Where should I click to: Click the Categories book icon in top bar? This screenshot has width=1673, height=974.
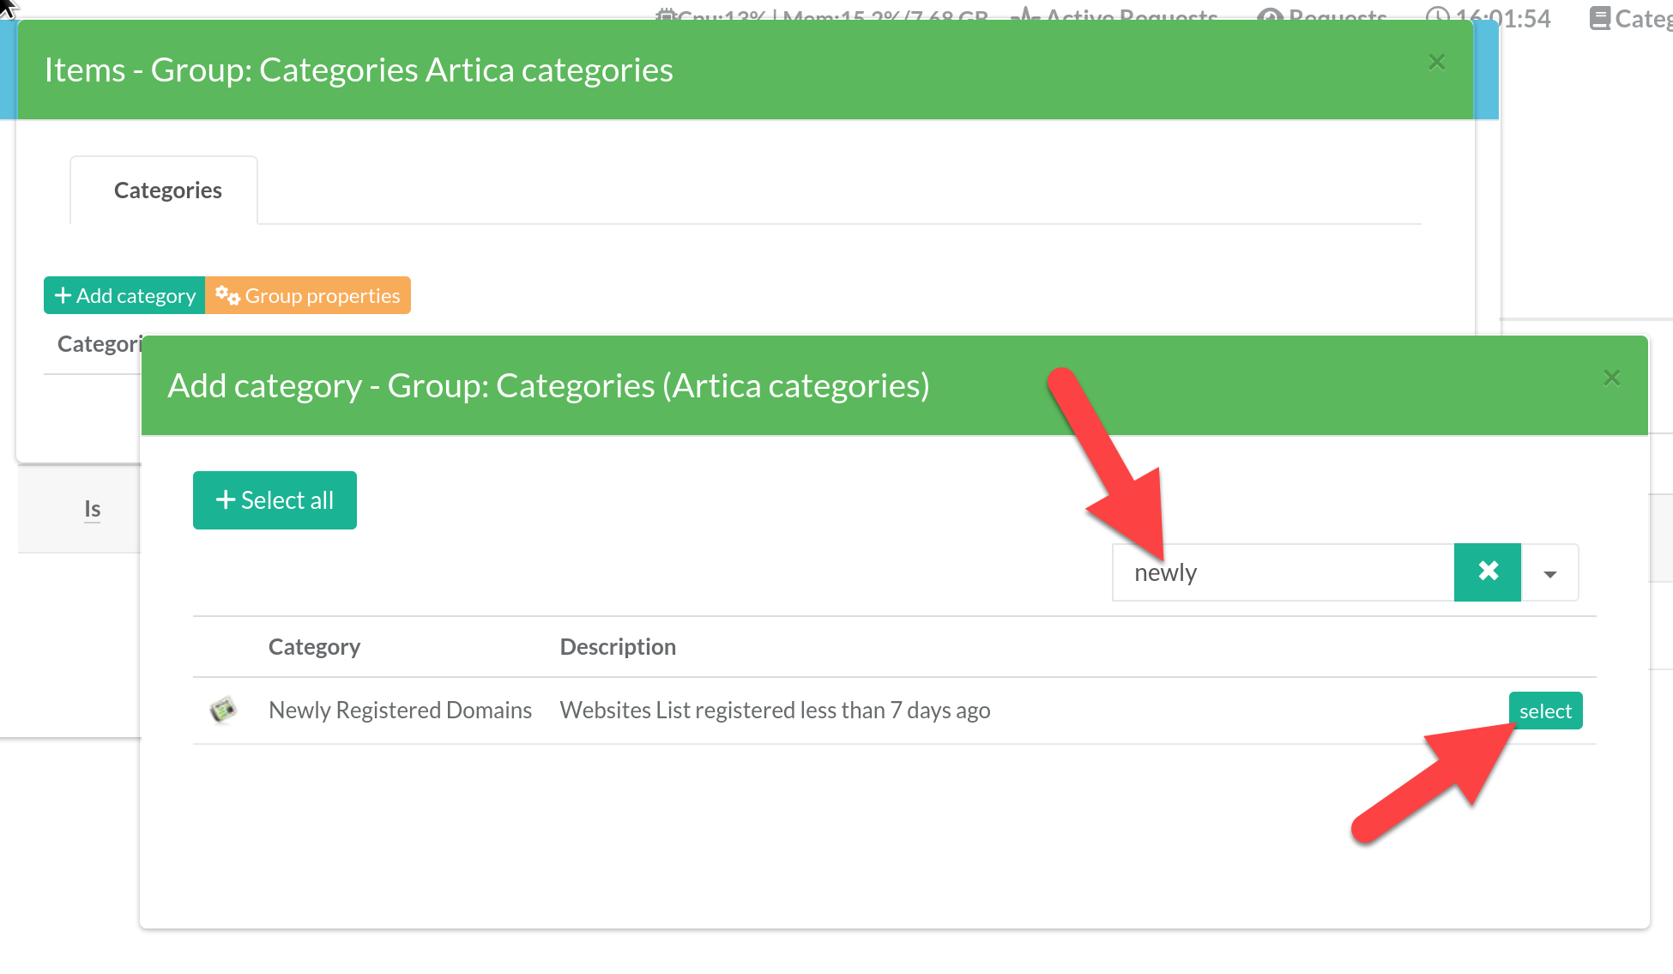(1600, 17)
